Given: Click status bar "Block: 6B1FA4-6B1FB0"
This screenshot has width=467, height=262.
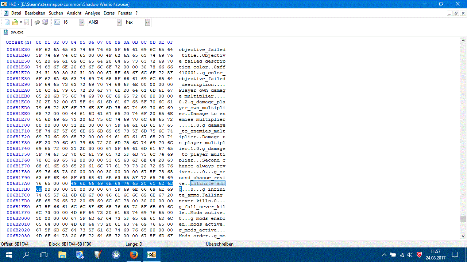Looking at the screenshot, I should click(x=70, y=244).
